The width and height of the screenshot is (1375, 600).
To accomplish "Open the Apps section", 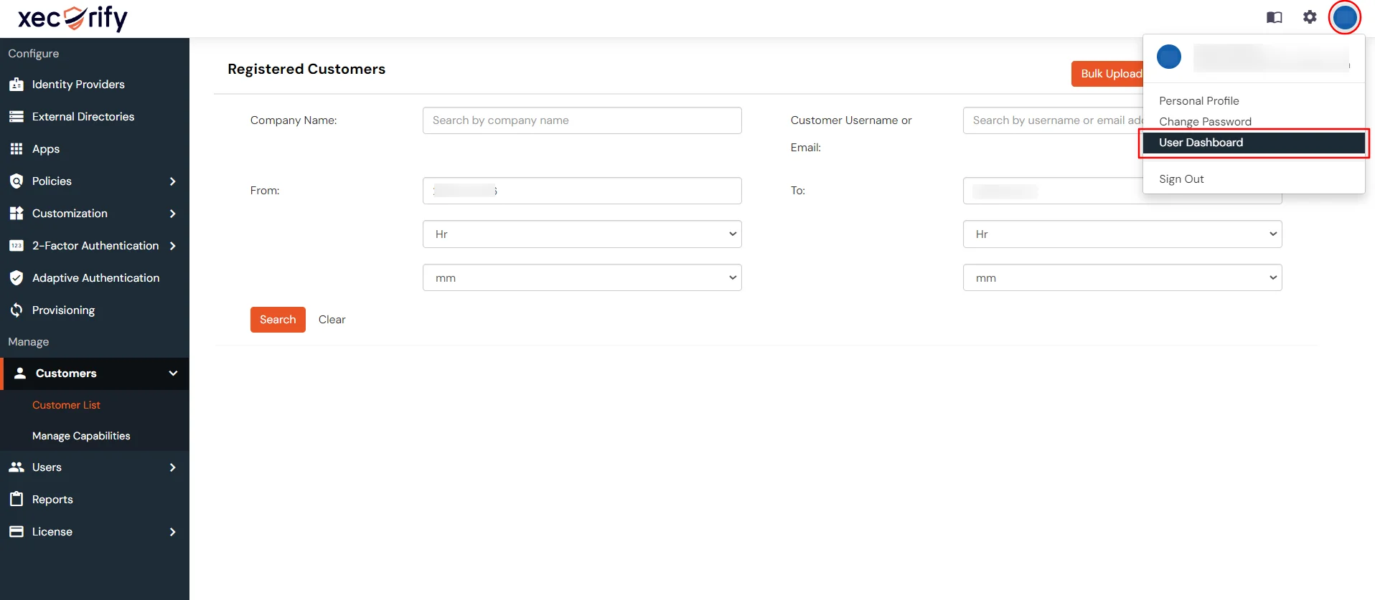I will coord(46,149).
